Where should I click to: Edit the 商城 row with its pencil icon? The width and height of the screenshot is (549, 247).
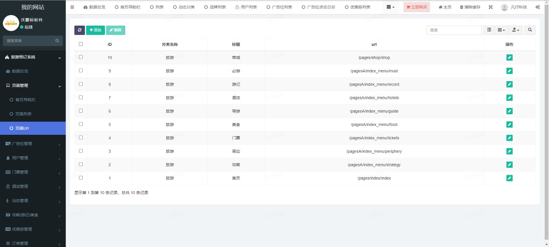(510, 57)
